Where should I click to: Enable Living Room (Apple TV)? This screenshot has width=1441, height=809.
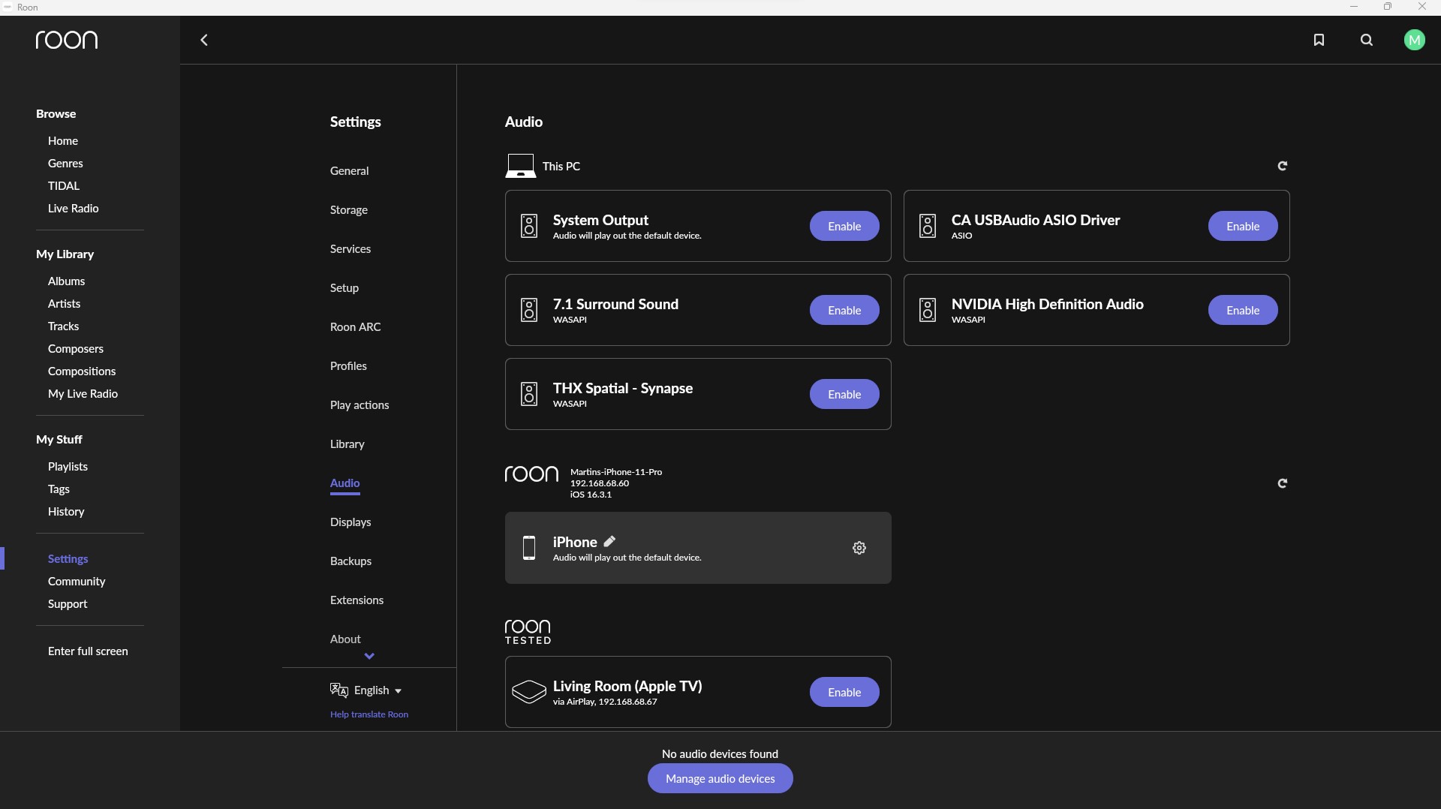pos(844,692)
